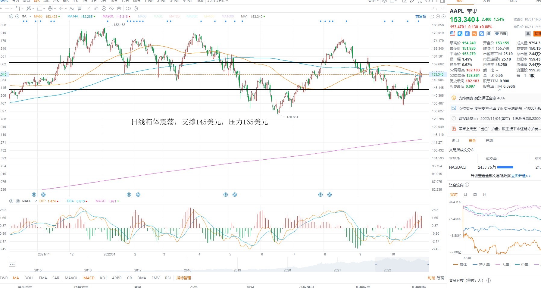Open 指标管理 indicator management

pos(184,278)
